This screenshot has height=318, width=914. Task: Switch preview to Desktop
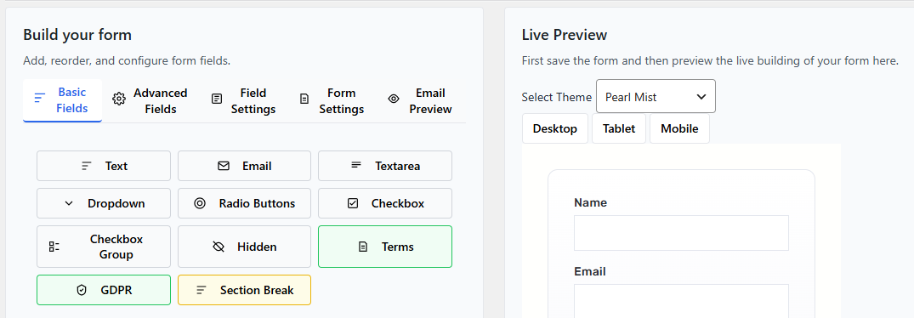click(x=555, y=128)
